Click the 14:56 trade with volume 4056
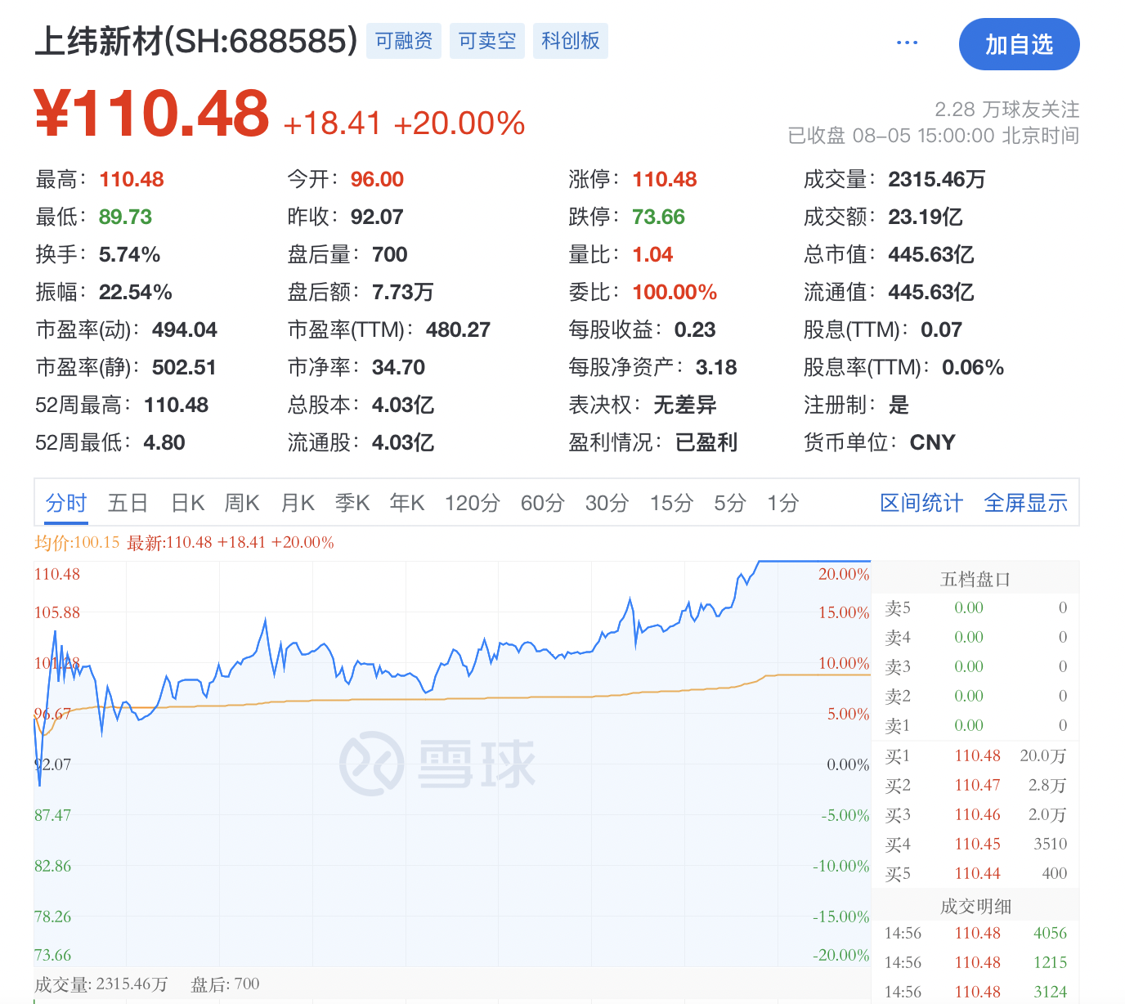This screenshot has height=1004, width=1125. 975,933
